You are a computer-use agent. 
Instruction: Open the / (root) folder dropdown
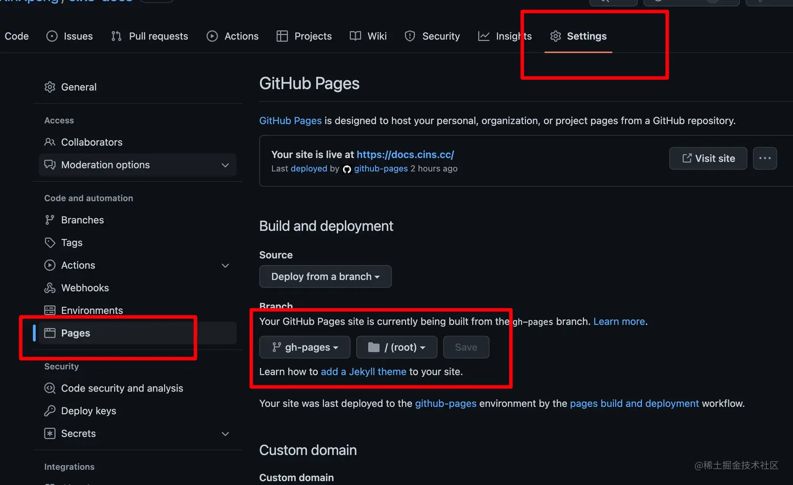coord(396,348)
